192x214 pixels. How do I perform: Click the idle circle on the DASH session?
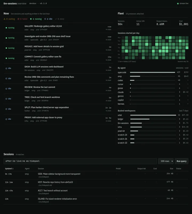tap(6, 68)
